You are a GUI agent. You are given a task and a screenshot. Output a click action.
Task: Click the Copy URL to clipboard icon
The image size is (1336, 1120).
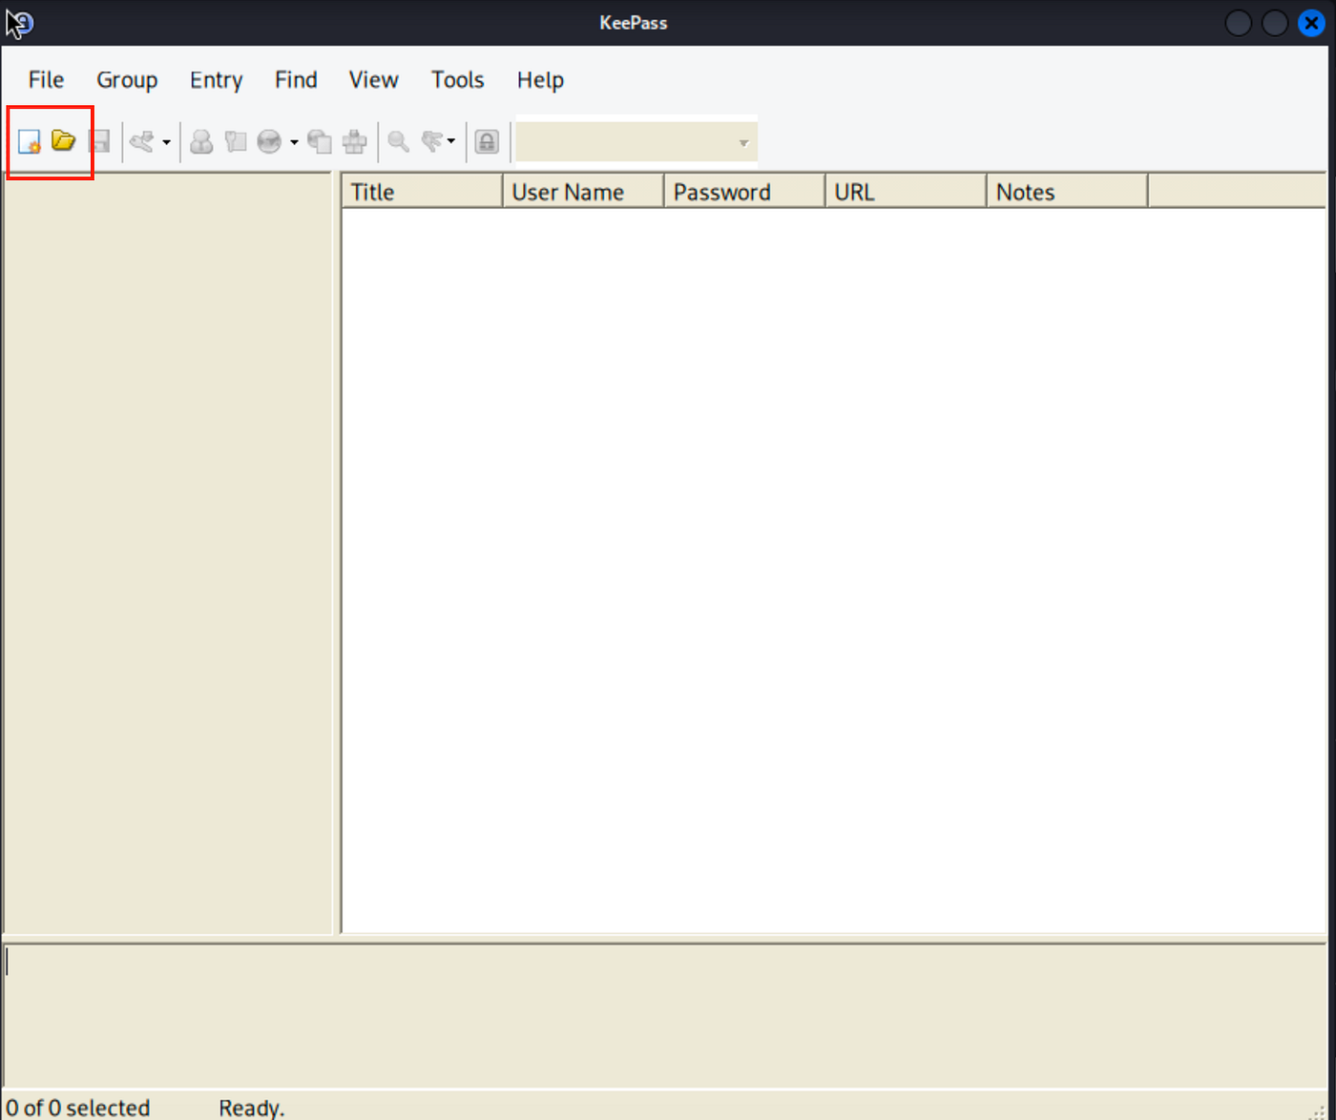tap(320, 142)
